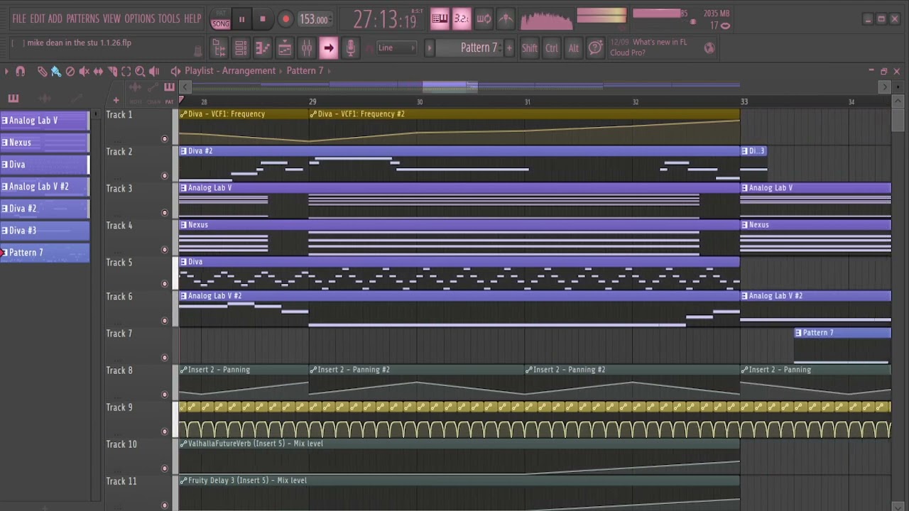Open the EDIT menu
The image size is (909, 511).
[x=37, y=18]
